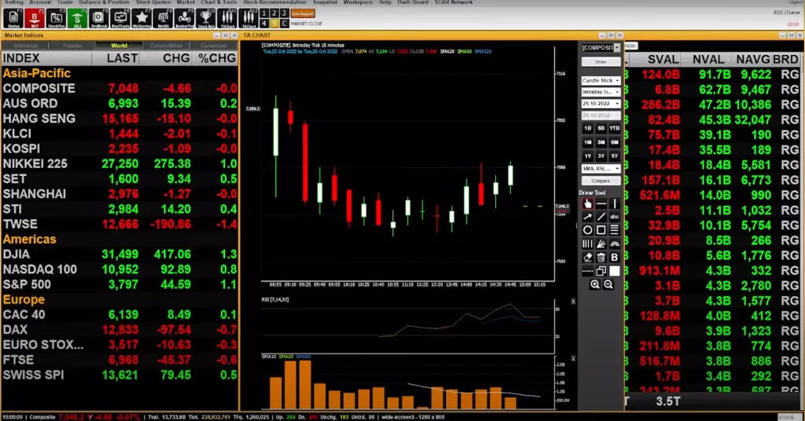Click the Draw button
This screenshot has height=421, width=805.
pyautogui.click(x=601, y=61)
